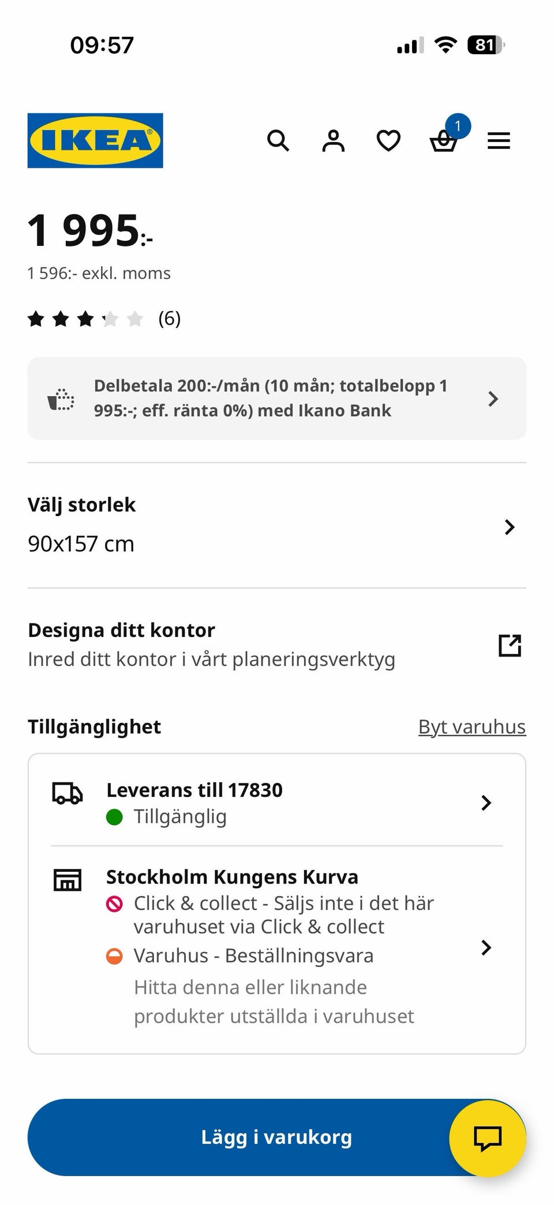The image size is (554, 1205).
Task: Expand the Leverans till 17830 chevron
Action: tap(486, 803)
